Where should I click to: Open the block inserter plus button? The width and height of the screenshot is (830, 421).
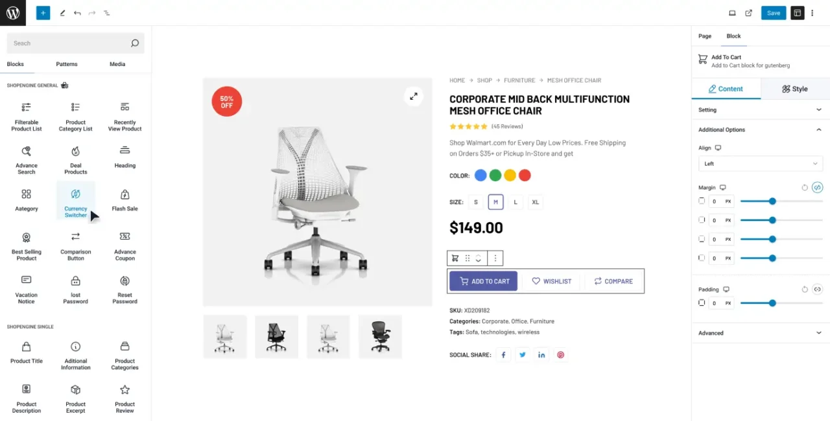(x=43, y=13)
